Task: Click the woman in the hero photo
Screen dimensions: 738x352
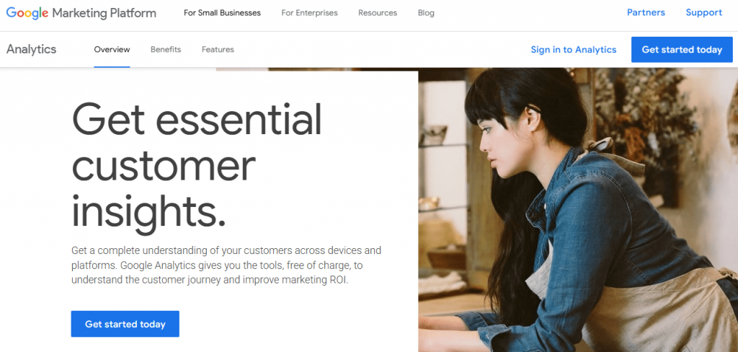Action: click(579, 212)
